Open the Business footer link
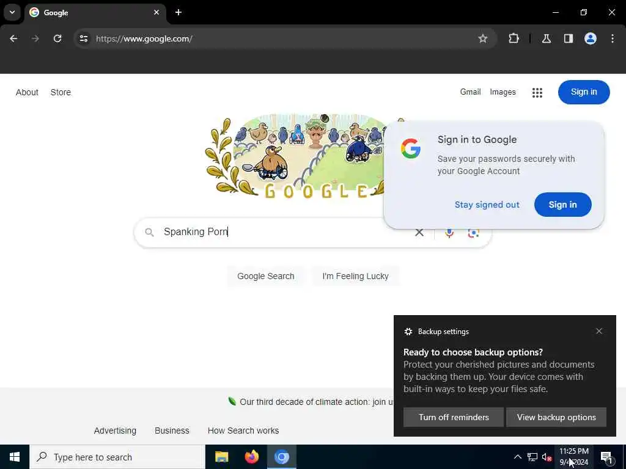Screen dimensions: 626x469 point(172,431)
